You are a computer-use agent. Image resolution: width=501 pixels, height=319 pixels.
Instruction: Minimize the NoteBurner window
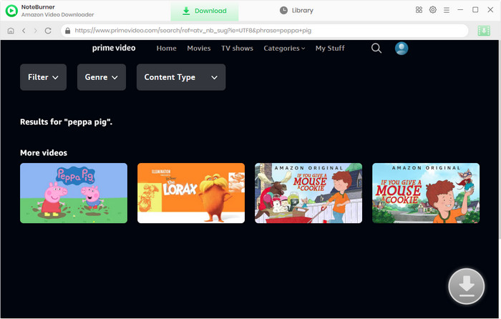coord(460,10)
